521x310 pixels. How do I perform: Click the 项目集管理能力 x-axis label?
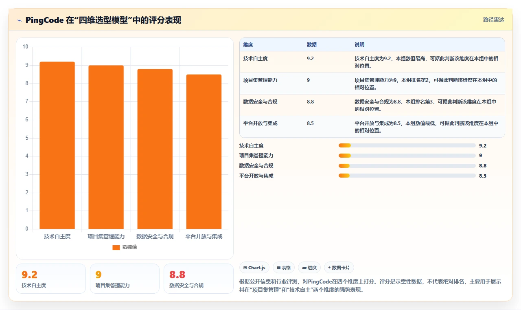[x=106, y=236]
